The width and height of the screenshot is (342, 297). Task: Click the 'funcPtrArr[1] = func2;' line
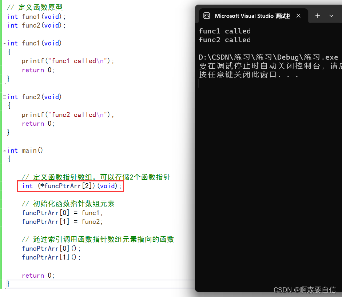(x=62, y=222)
